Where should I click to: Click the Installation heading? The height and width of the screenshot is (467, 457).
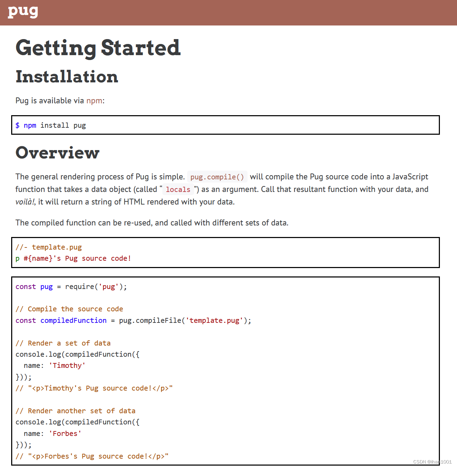67,76
